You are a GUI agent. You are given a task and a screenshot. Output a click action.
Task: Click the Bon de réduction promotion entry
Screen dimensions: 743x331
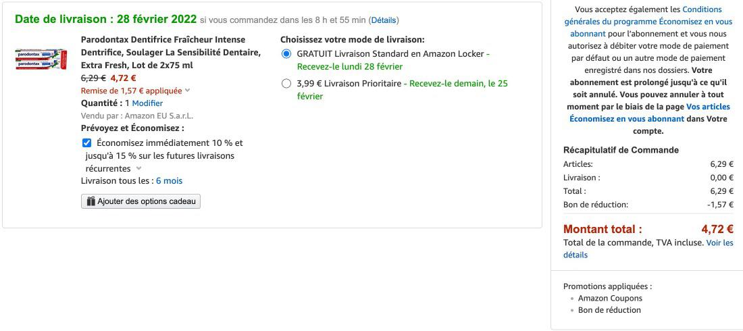[x=609, y=310]
